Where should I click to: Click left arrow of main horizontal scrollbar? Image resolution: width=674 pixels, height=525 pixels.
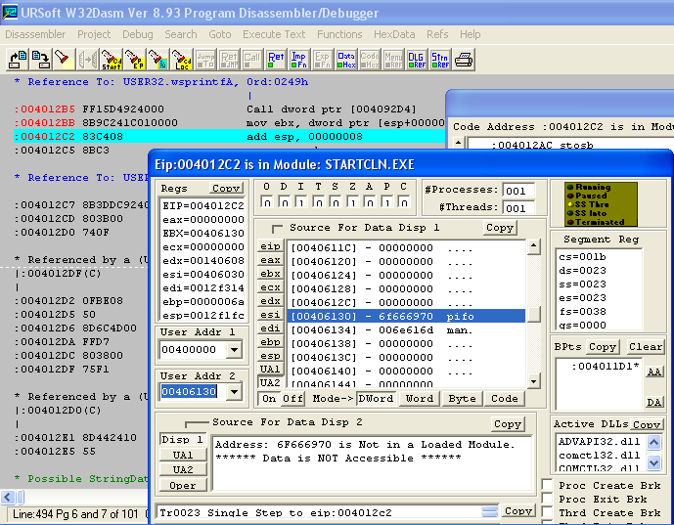point(7,498)
